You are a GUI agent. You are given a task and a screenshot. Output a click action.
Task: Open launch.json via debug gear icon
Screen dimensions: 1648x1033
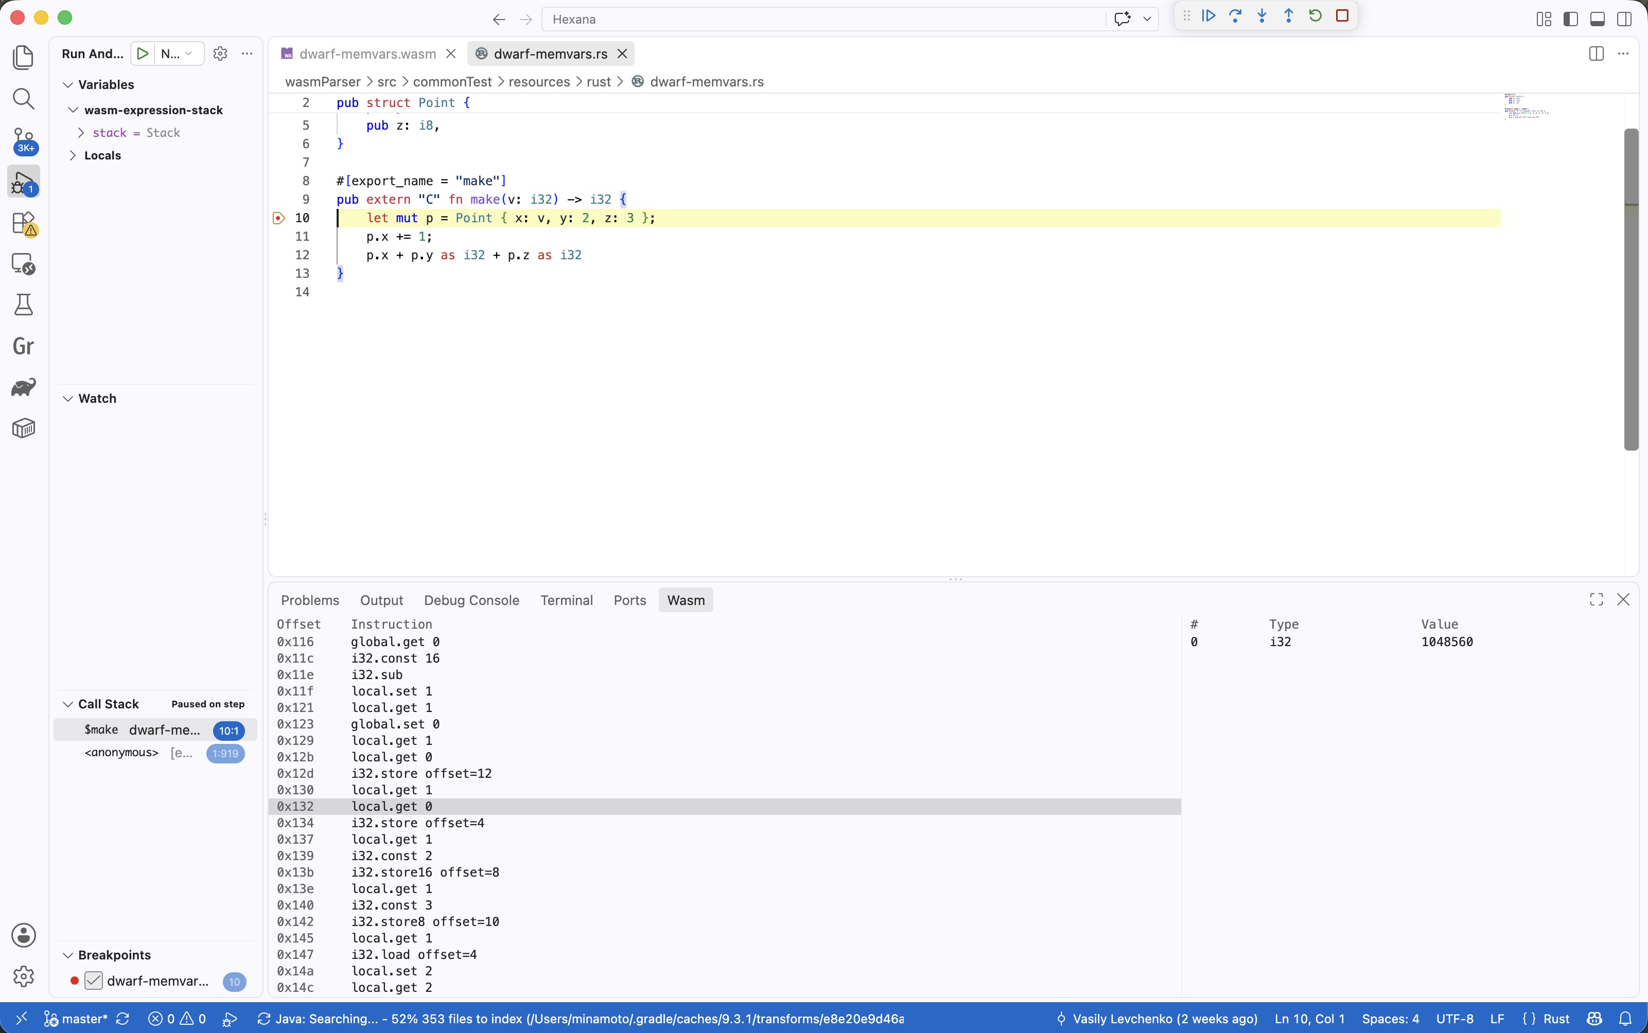(220, 54)
